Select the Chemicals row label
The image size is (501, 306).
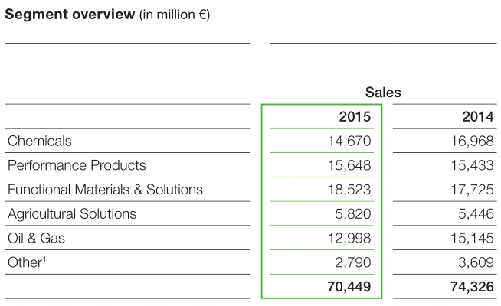click(39, 141)
